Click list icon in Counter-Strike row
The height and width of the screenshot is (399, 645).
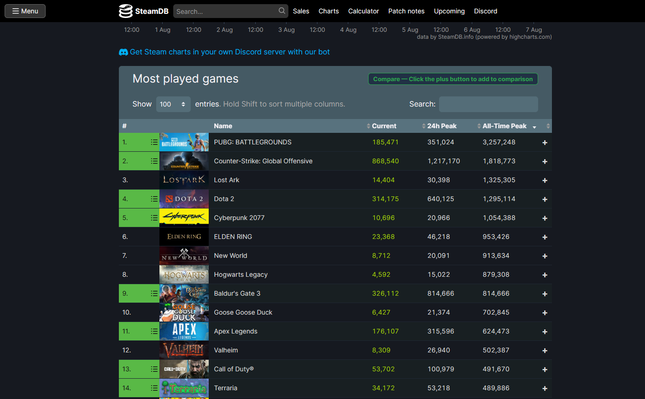tap(154, 161)
